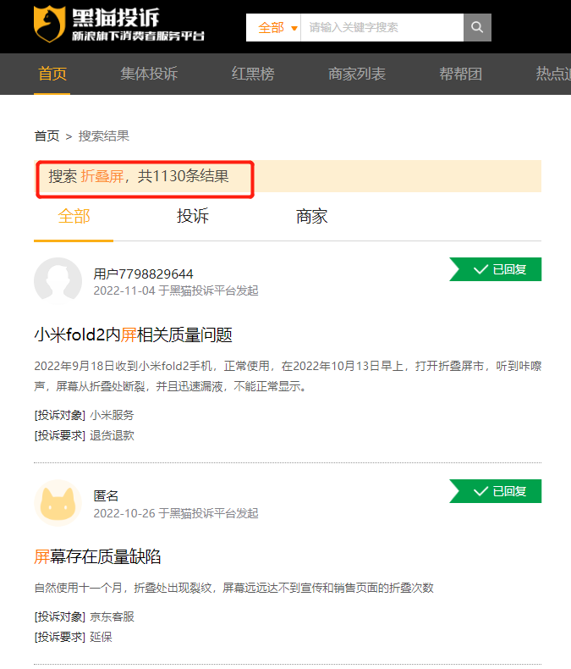Open complaint titled 小米fold2内屏相关质量问题
Image resolution: width=571 pixels, height=669 pixels.
133,335
